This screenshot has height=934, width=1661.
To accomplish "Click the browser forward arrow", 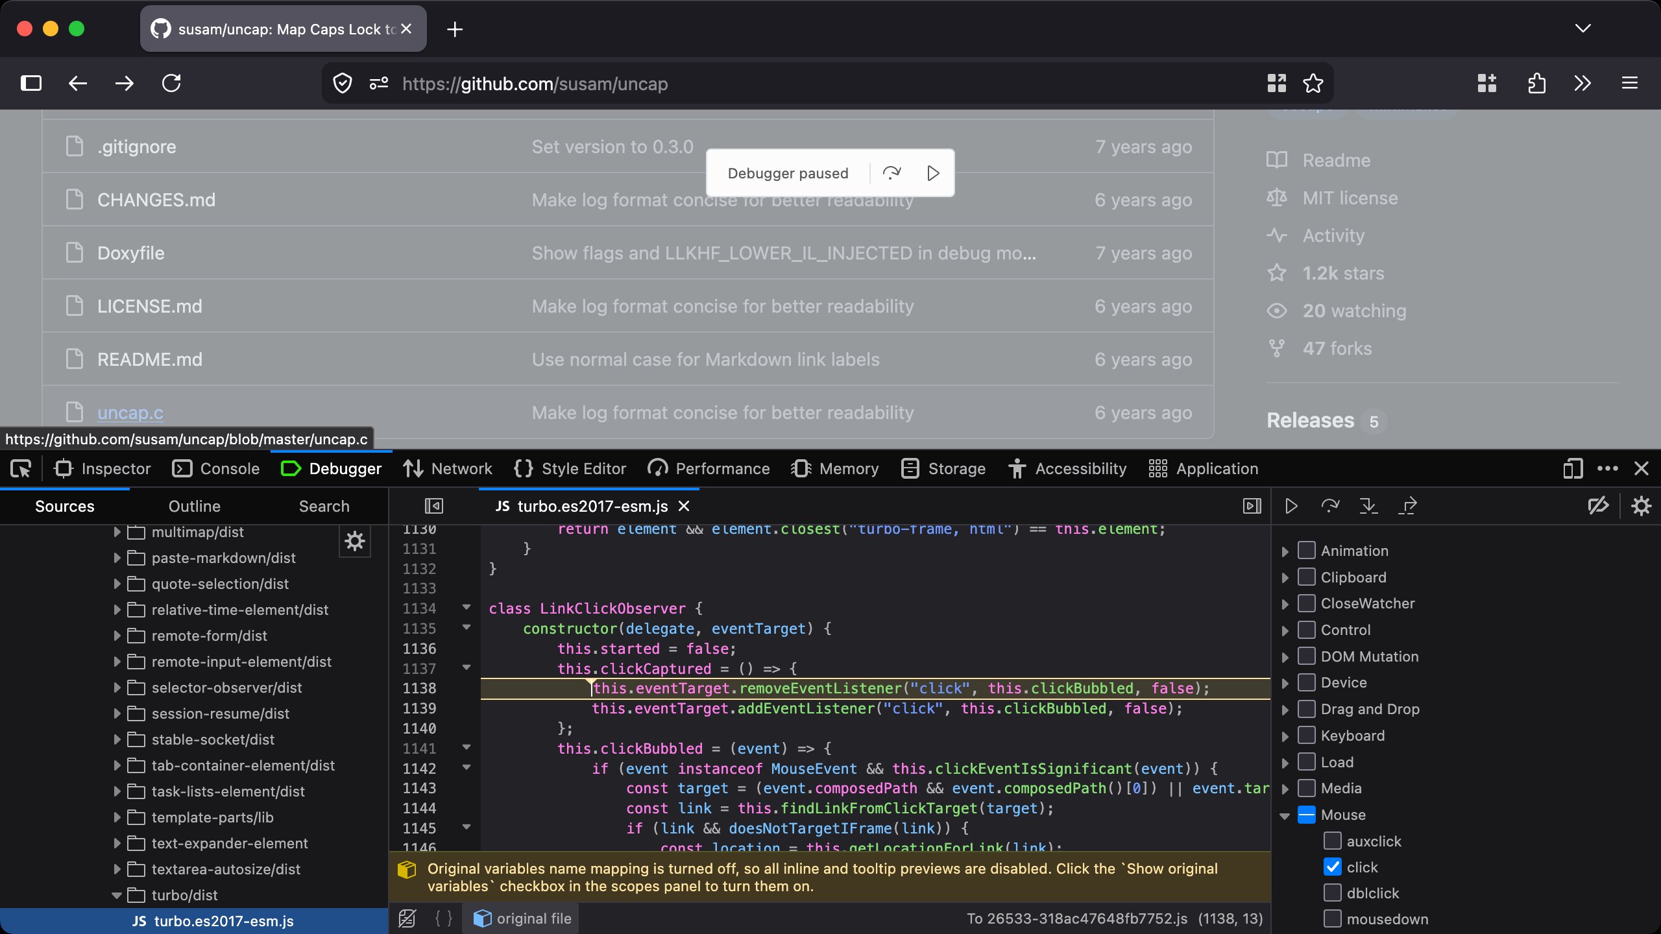I will (124, 83).
